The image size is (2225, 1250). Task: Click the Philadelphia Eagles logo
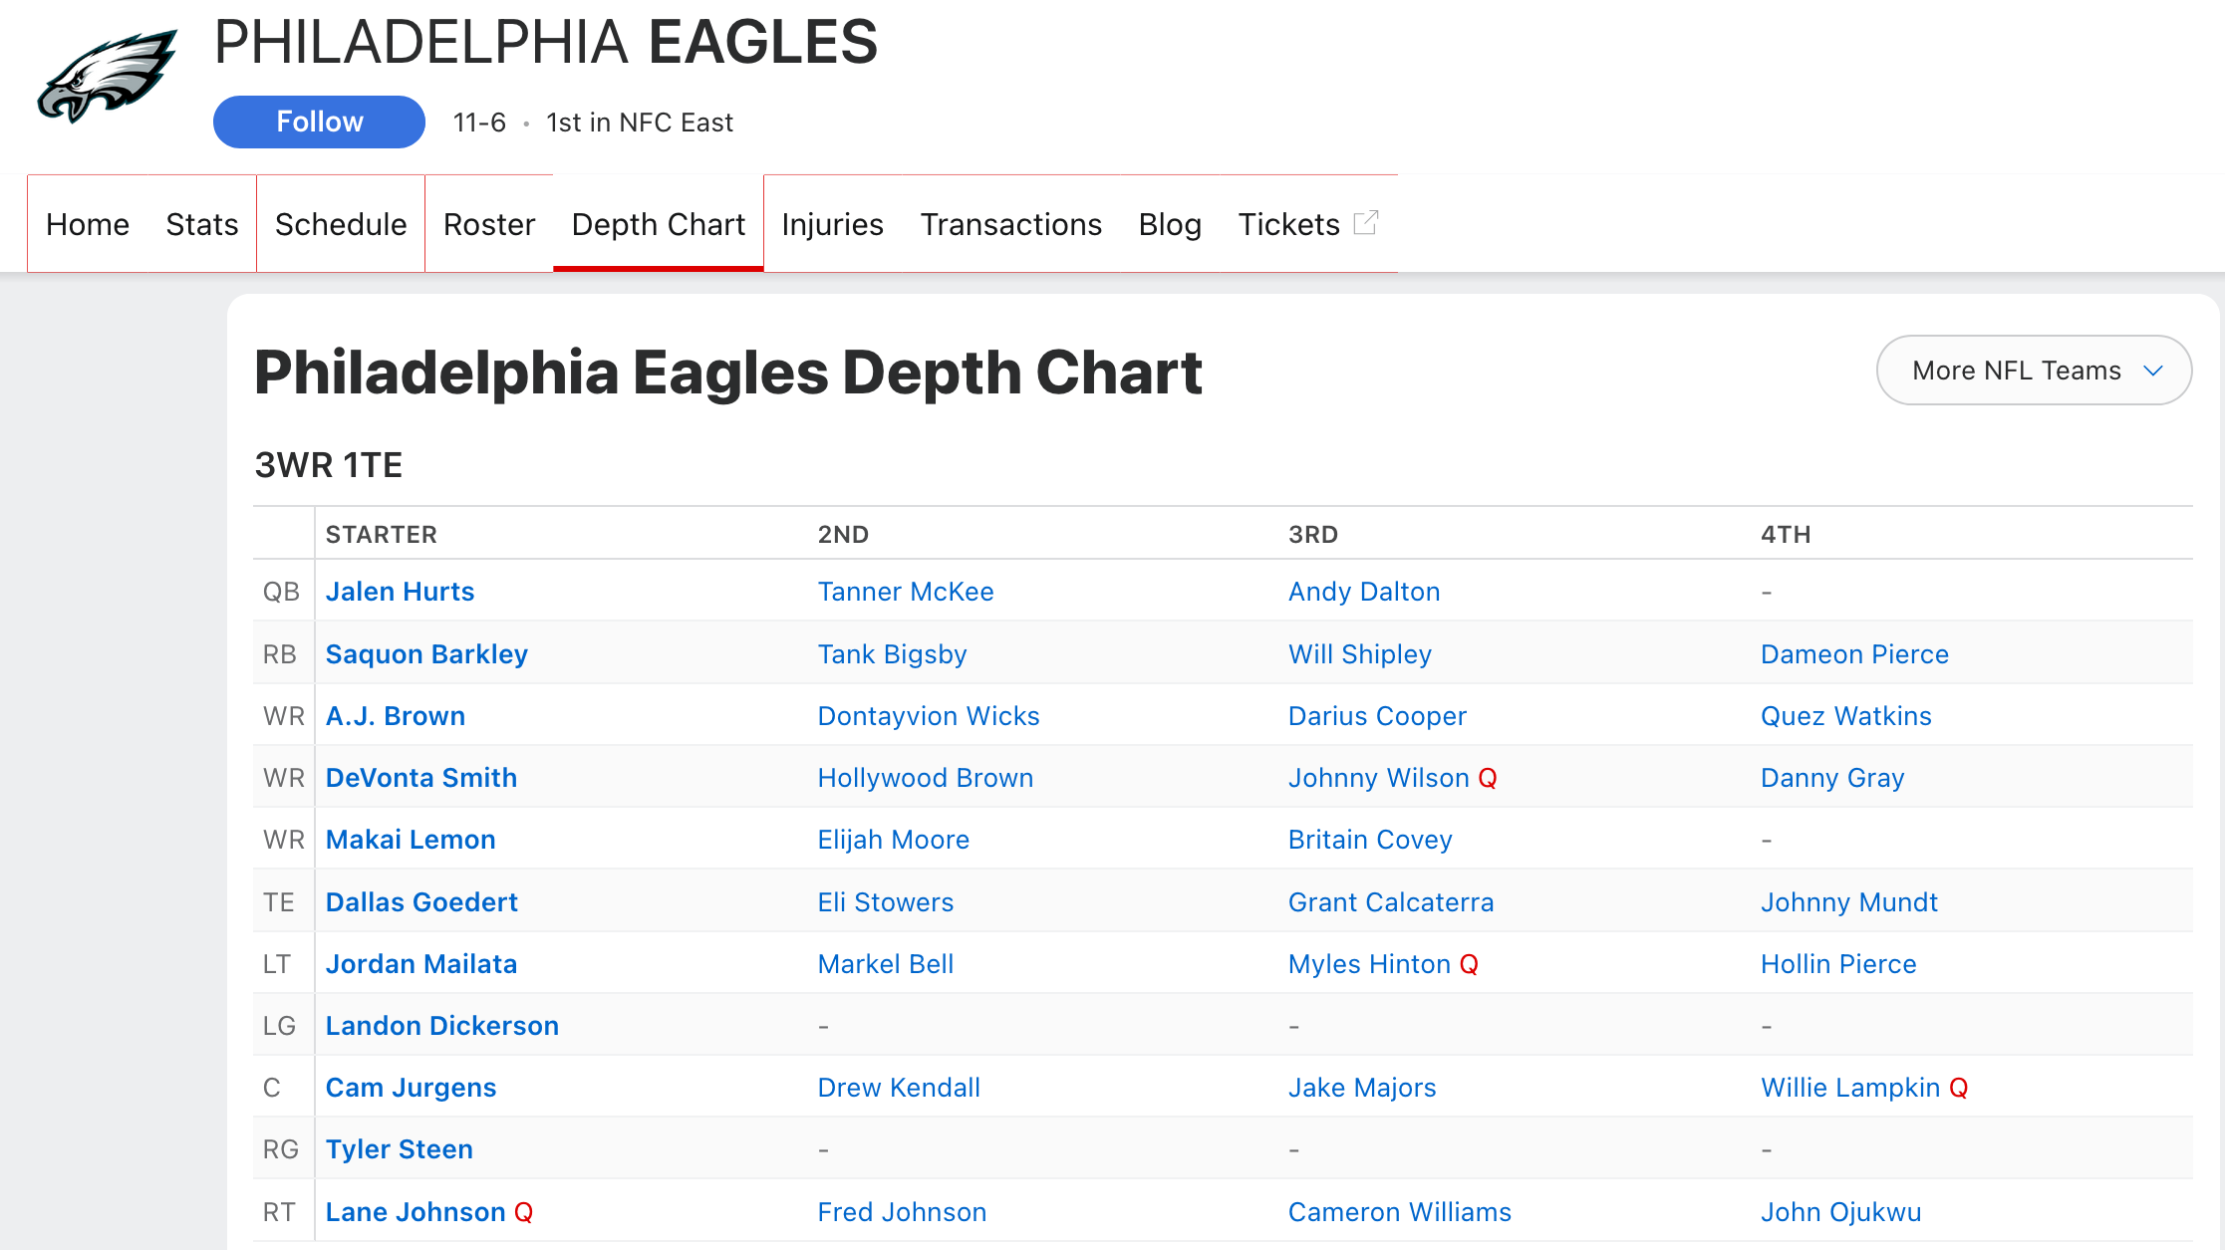(x=107, y=76)
